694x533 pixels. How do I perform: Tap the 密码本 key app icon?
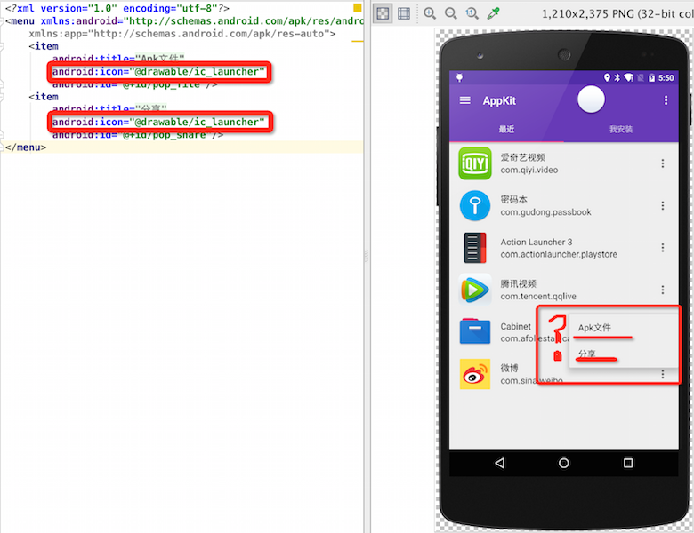click(475, 206)
